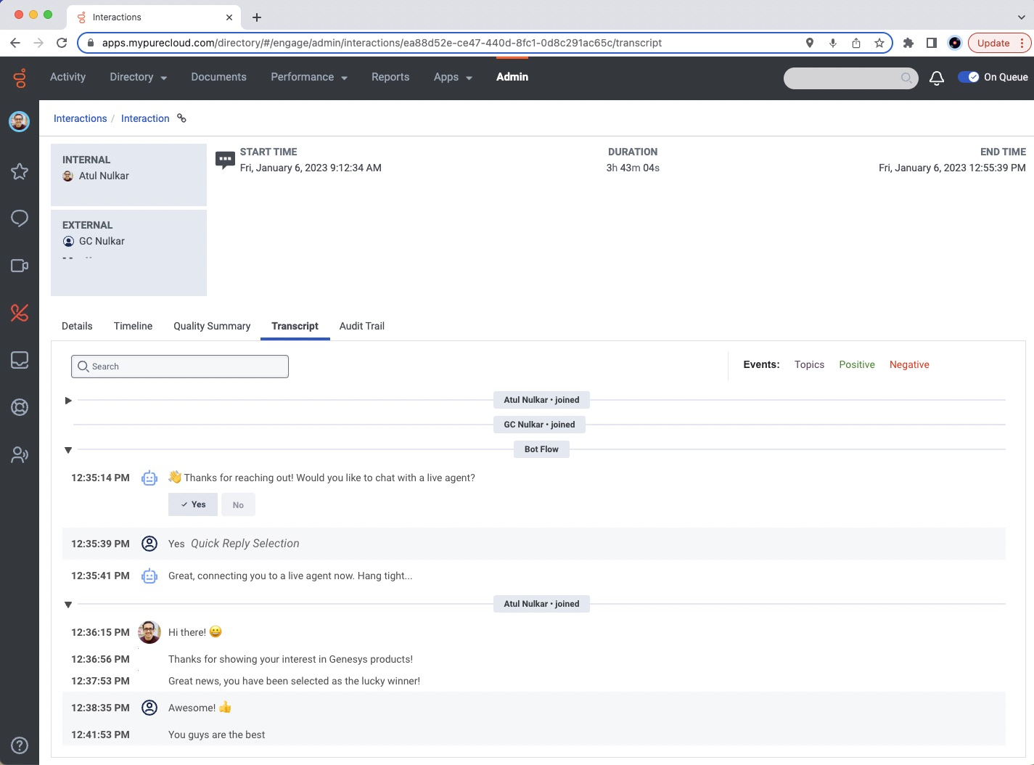Open the Directory dropdown menu
1034x765 pixels.
click(x=138, y=77)
